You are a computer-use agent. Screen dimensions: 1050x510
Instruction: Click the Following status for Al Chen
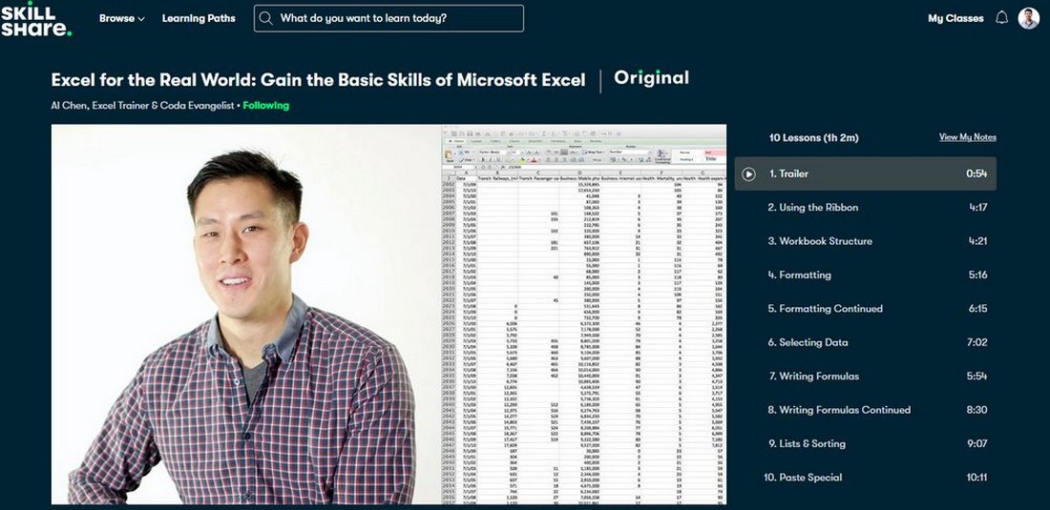click(x=266, y=106)
